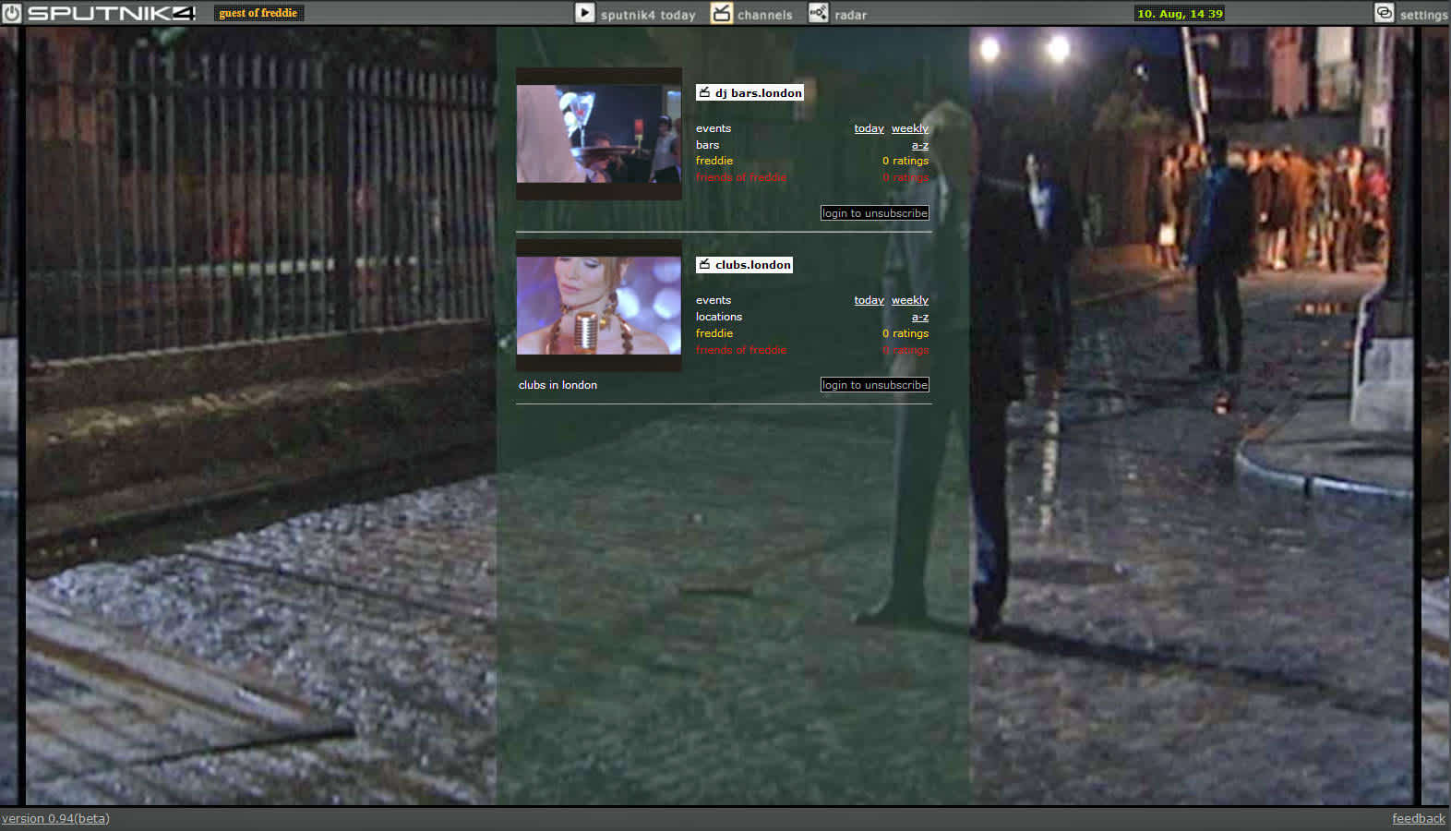Open radar menu item

coord(850,15)
